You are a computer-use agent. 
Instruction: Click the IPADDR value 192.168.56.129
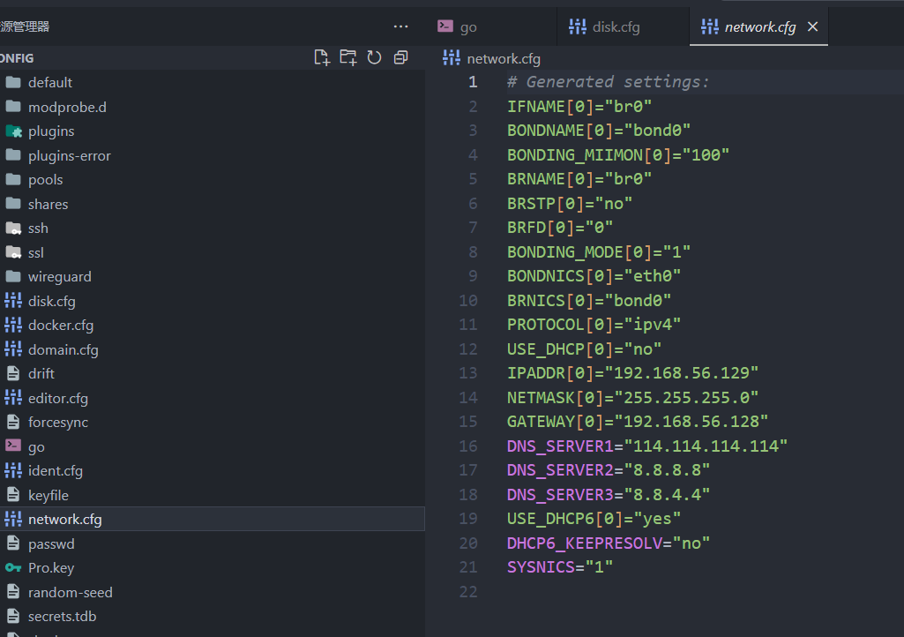click(x=681, y=373)
